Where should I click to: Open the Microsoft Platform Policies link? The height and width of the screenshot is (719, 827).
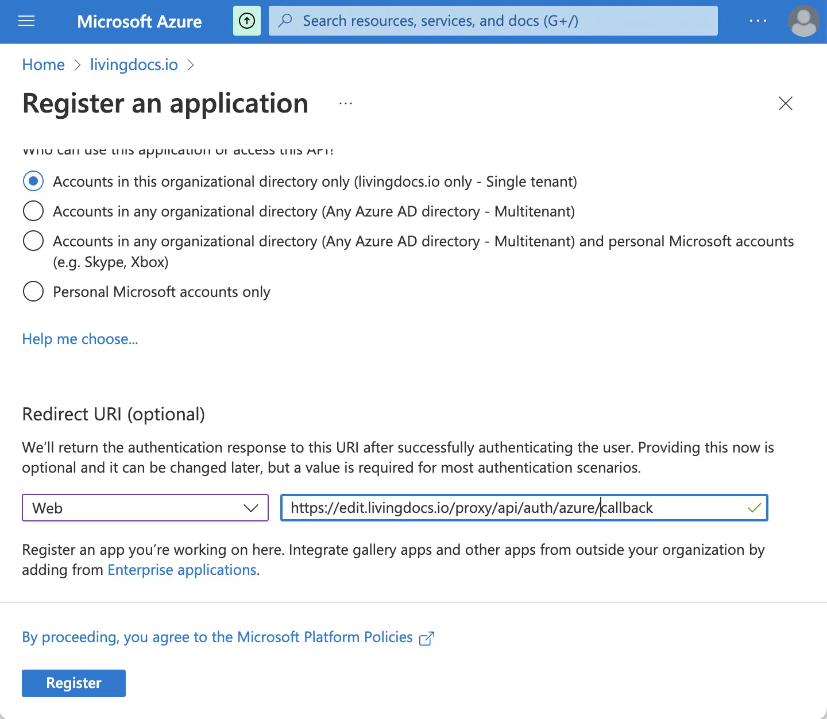coord(217,637)
